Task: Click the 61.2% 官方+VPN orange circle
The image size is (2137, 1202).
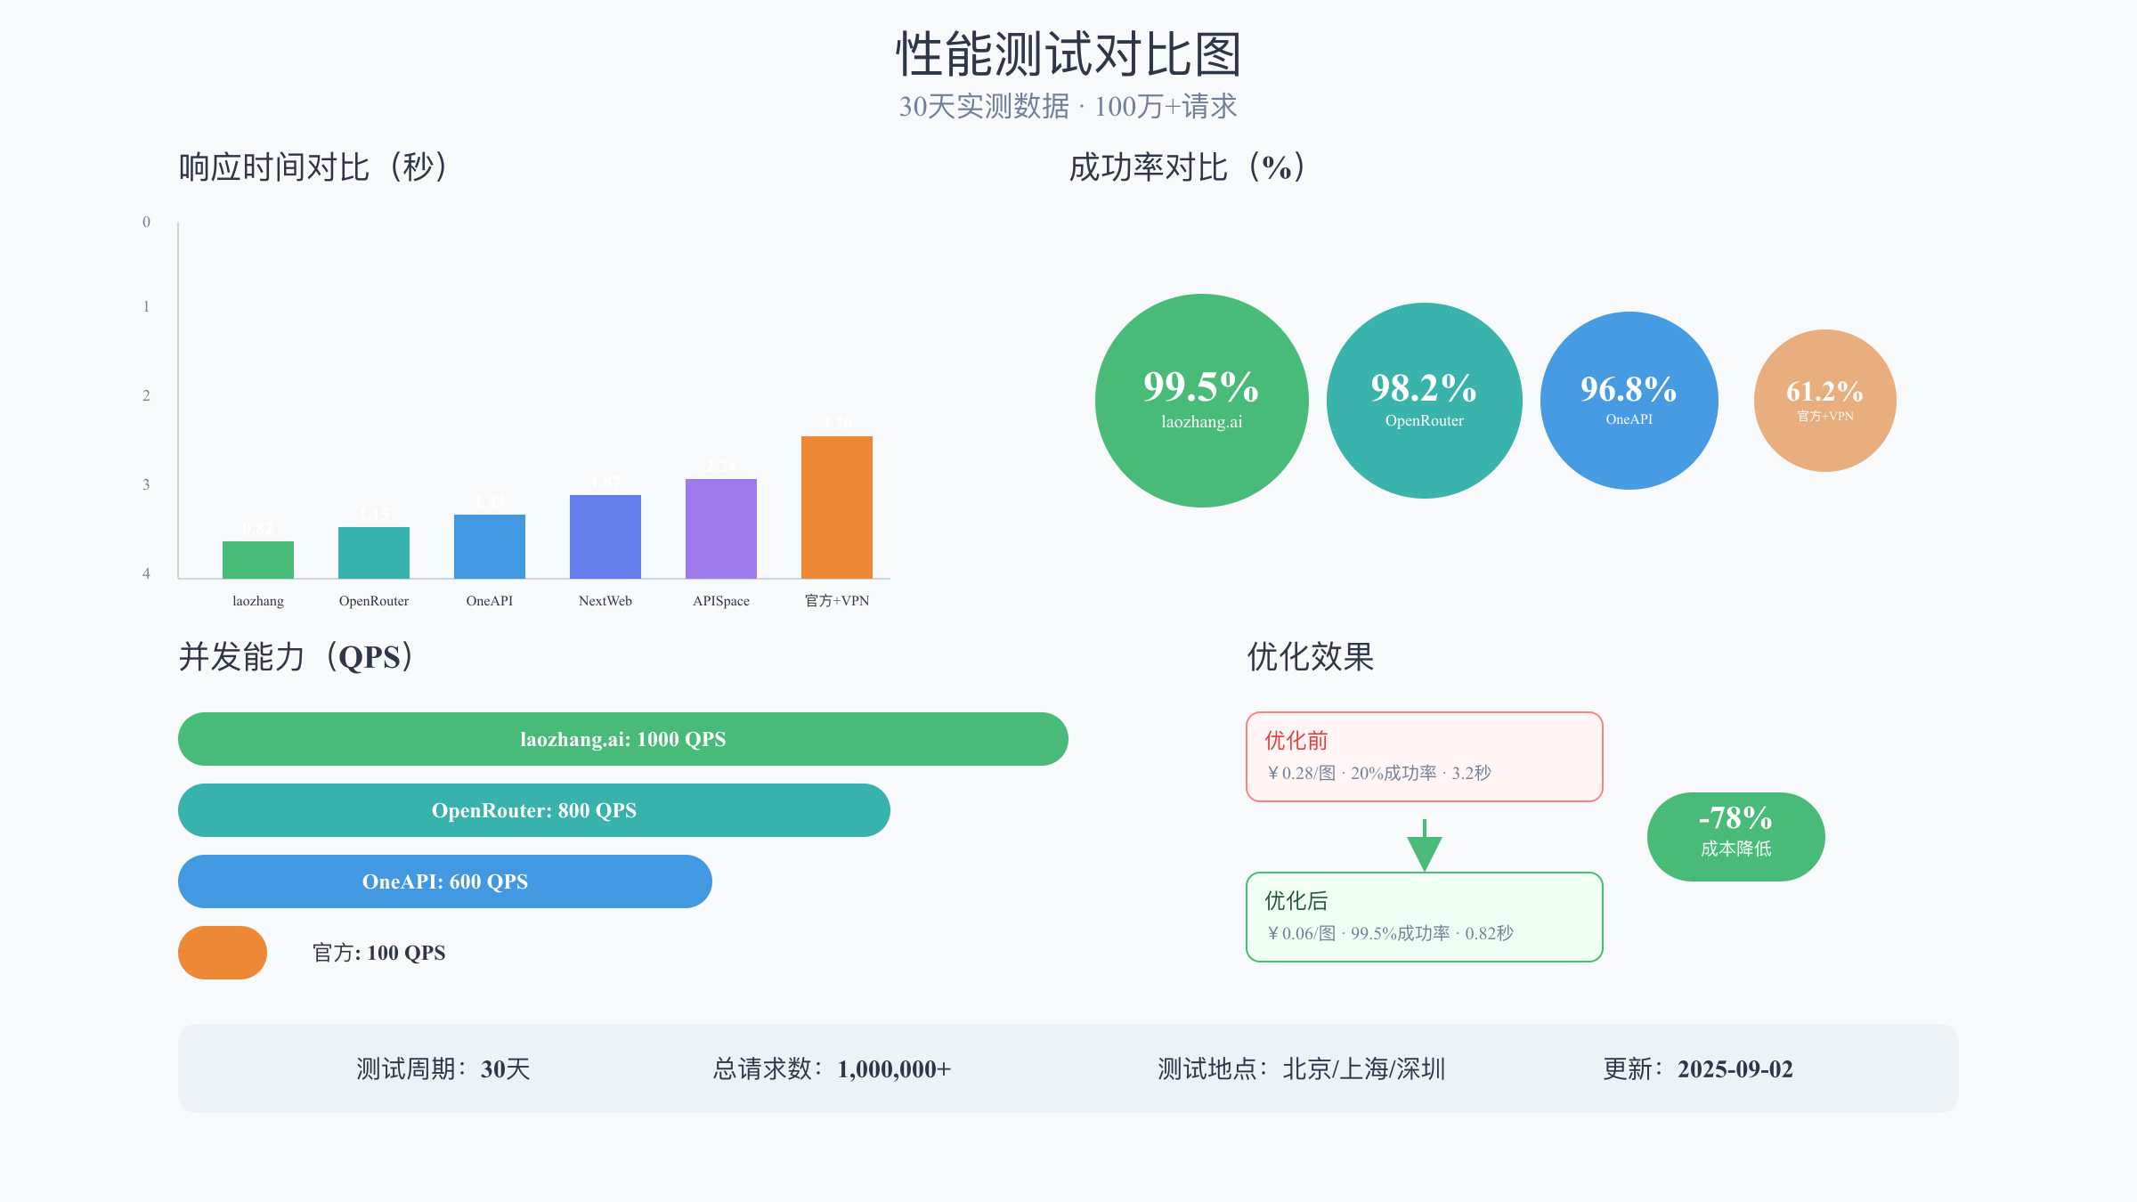Action: (x=1825, y=401)
